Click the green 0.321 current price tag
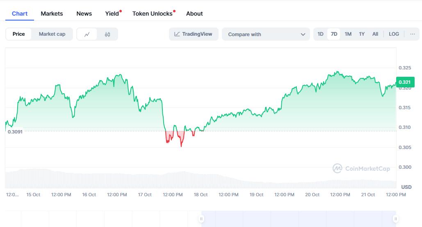Image resolution: width=422 pixels, height=227 pixels. click(x=405, y=82)
